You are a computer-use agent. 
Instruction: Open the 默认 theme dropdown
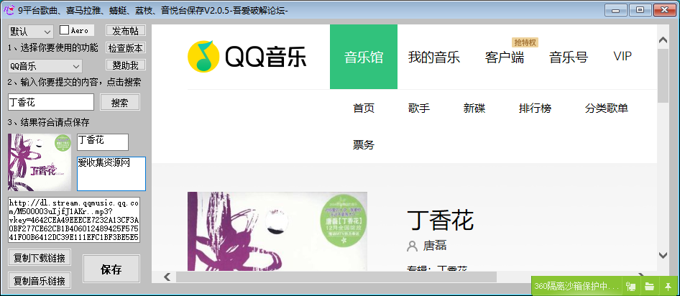coord(30,31)
